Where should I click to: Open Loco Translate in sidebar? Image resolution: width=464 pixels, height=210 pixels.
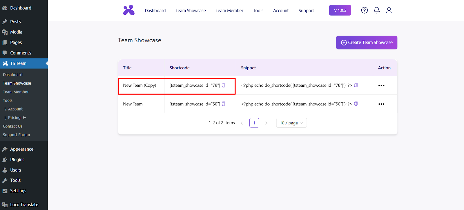point(24,205)
